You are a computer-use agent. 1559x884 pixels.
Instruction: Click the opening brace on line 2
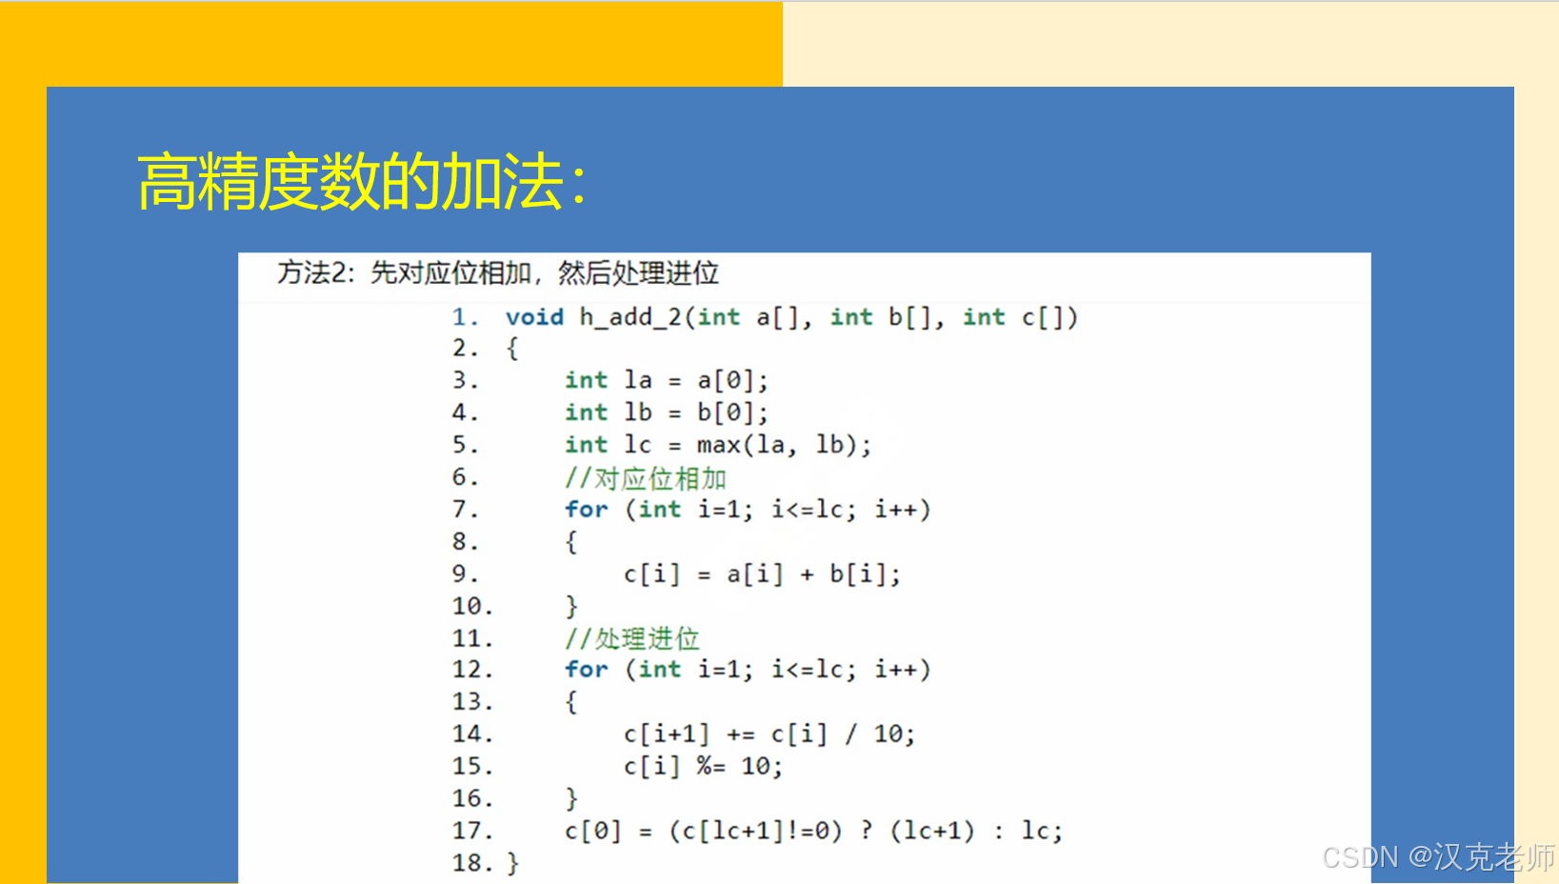512,349
